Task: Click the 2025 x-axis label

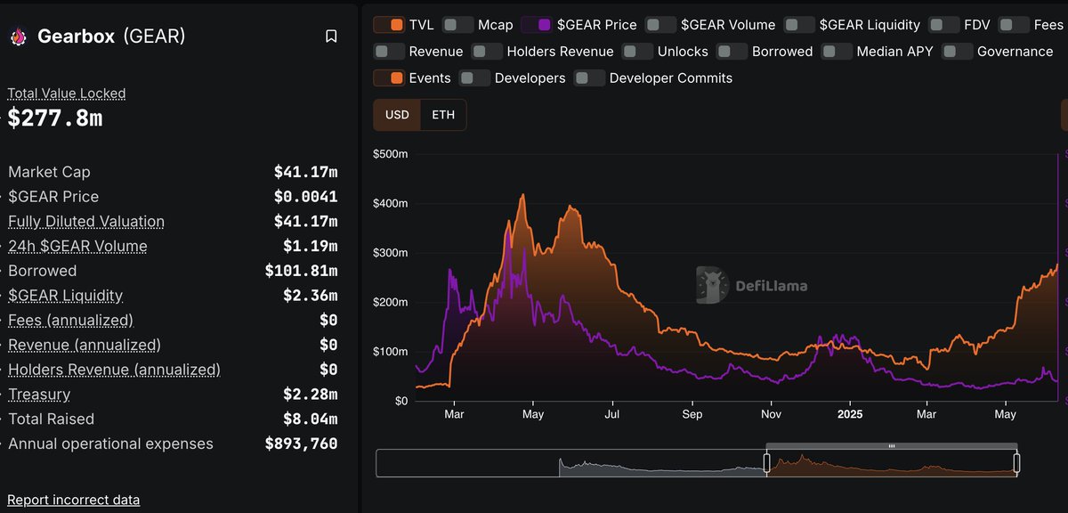Action: (850, 414)
